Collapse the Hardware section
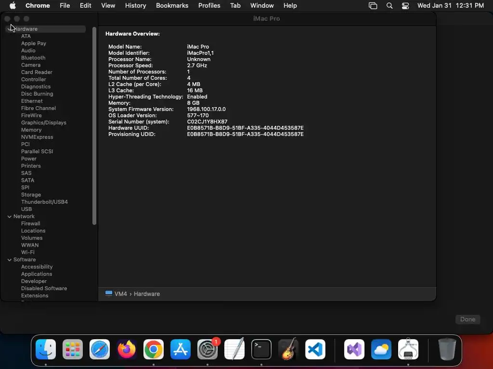The image size is (493, 369). click(9, 29)
